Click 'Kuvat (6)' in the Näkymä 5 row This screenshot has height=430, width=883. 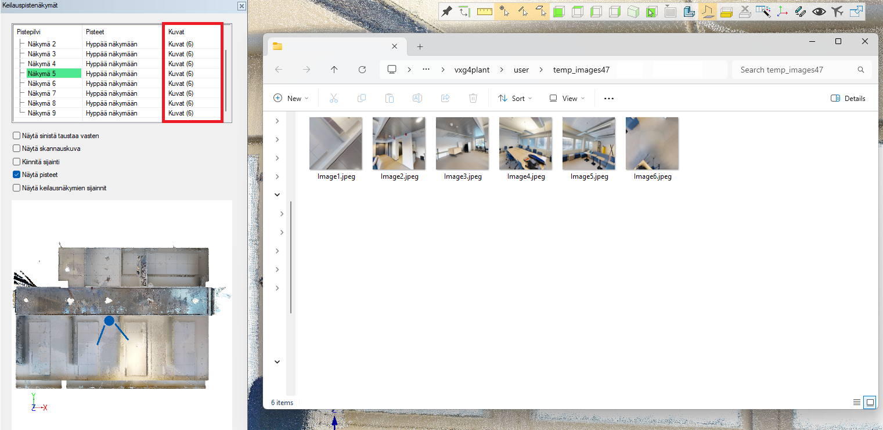tap(181, 74)
